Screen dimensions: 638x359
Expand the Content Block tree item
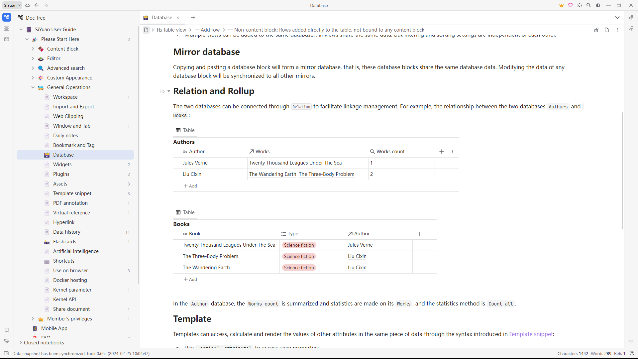pyautogui.click(x=33, y=49)
